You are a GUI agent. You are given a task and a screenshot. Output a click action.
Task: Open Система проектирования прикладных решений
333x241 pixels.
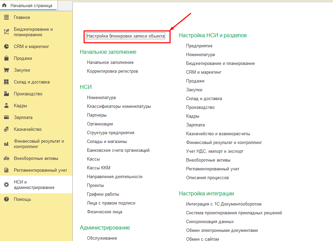234,213
